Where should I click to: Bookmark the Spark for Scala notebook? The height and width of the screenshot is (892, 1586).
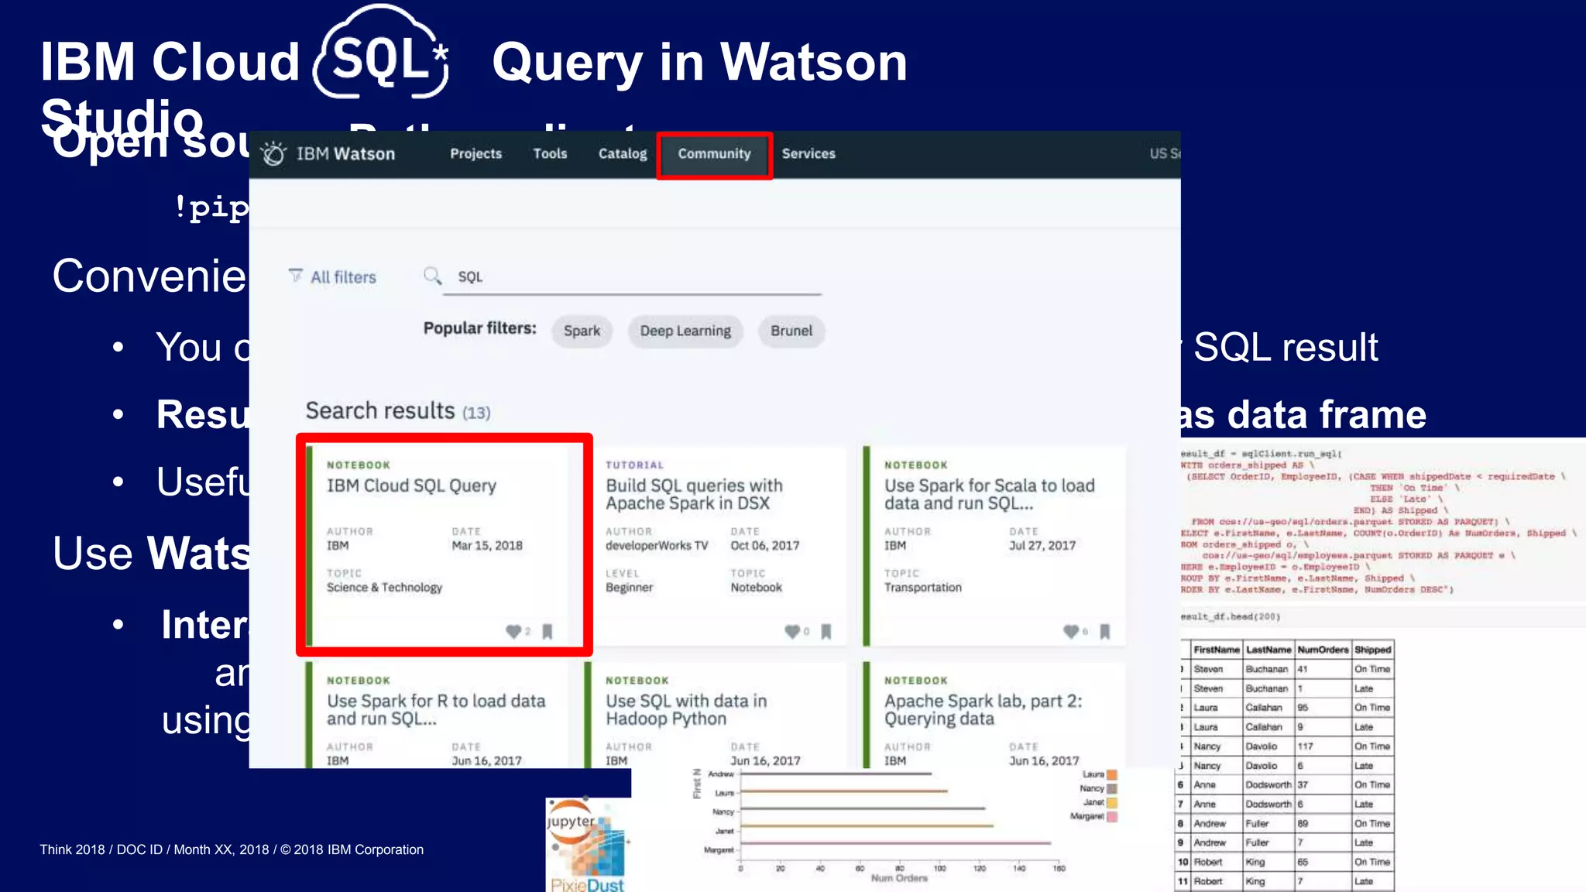tap(1105, 631)
